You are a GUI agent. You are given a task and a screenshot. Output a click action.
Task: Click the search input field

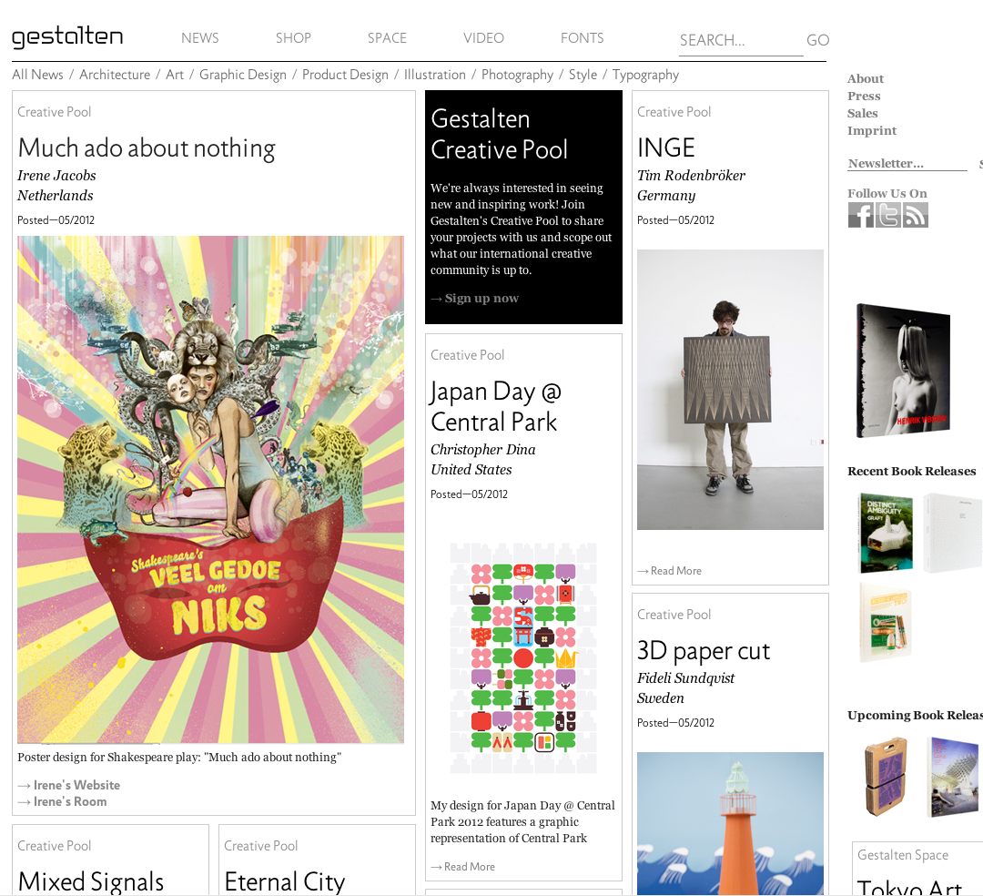pyautogui.click(x=740, y=41)
